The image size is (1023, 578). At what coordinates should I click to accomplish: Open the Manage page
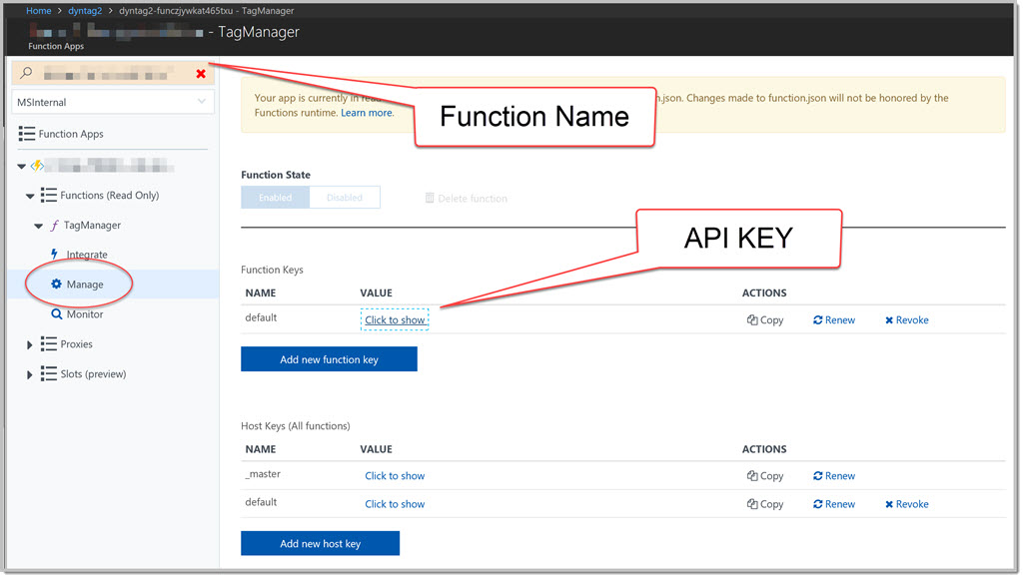click(85, 285)
